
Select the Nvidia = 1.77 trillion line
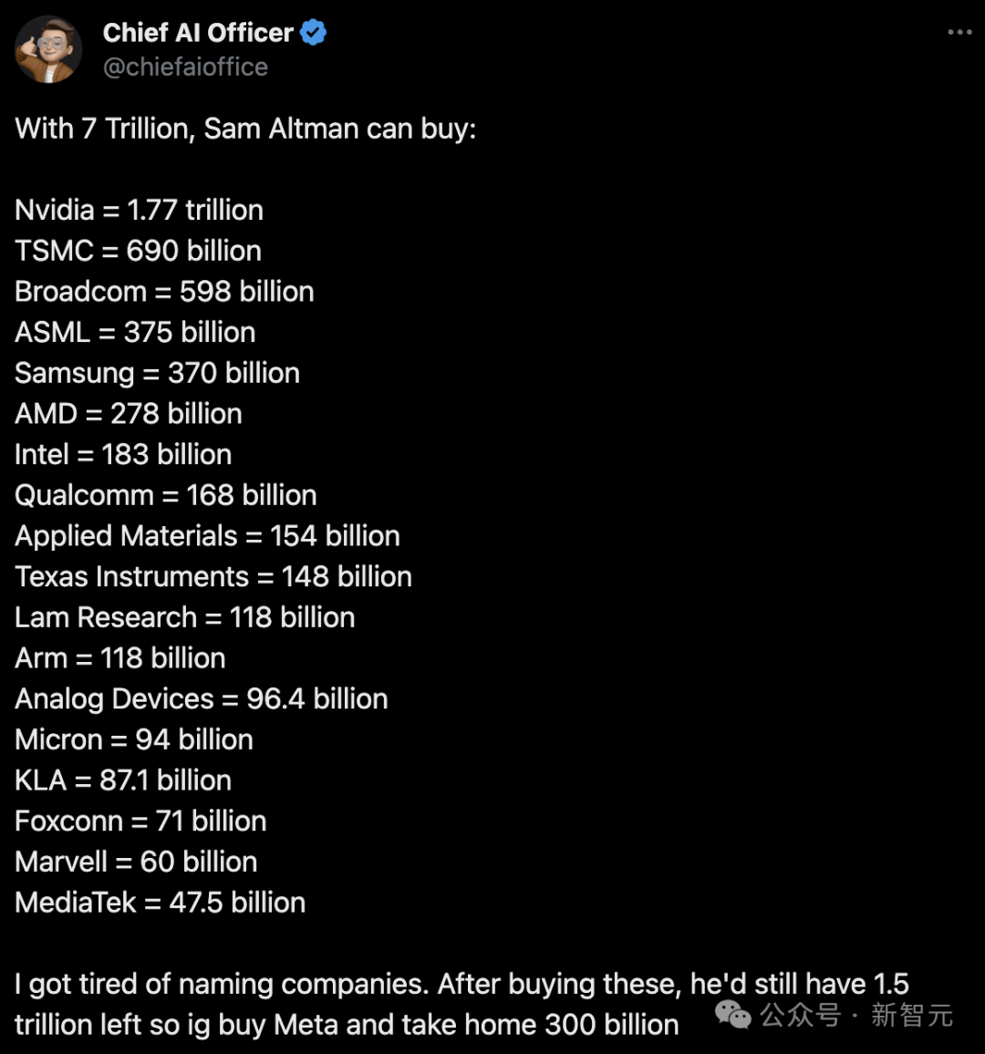click(140, 210)
